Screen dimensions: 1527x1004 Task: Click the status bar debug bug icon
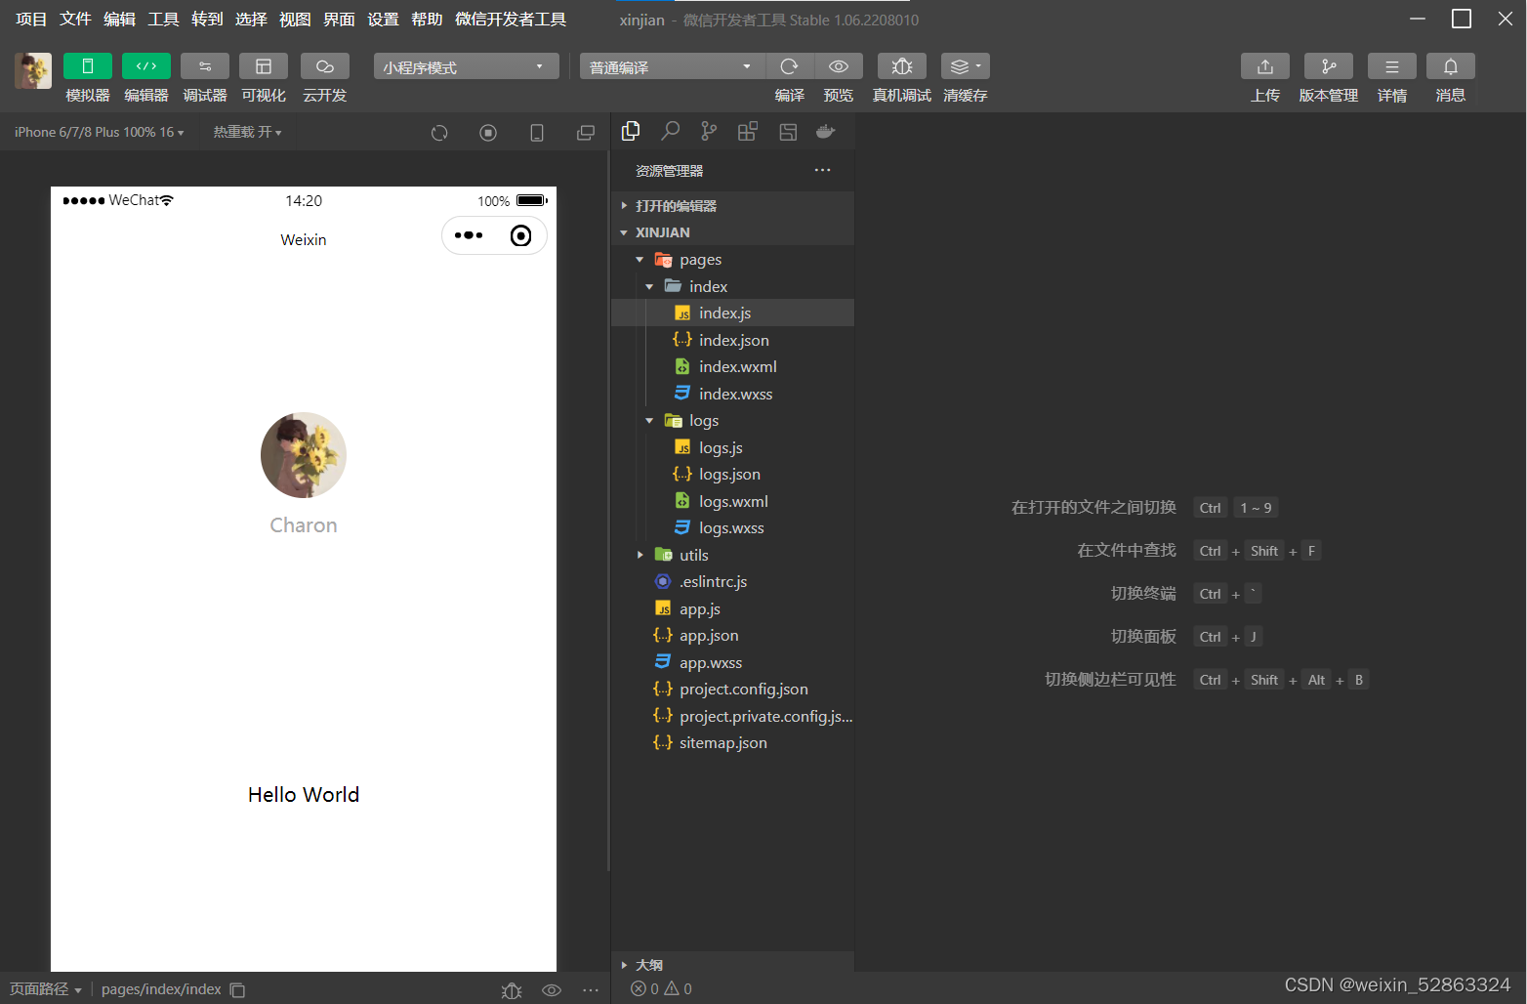(x=512, y=990)
